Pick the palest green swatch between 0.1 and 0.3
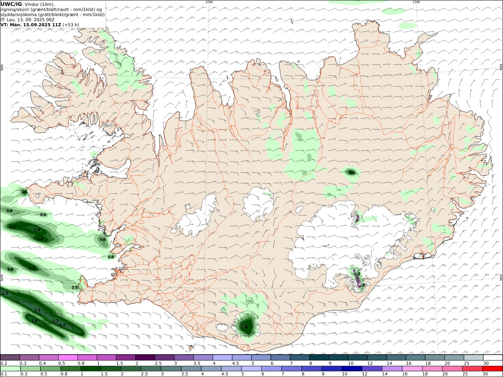 10,369
